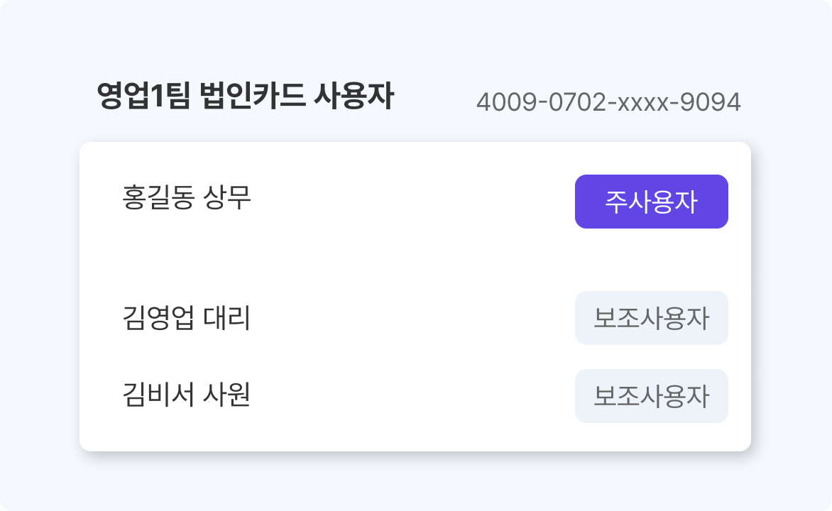
Task: Click the purple 주사용자 button
Action: pos(651,202)
